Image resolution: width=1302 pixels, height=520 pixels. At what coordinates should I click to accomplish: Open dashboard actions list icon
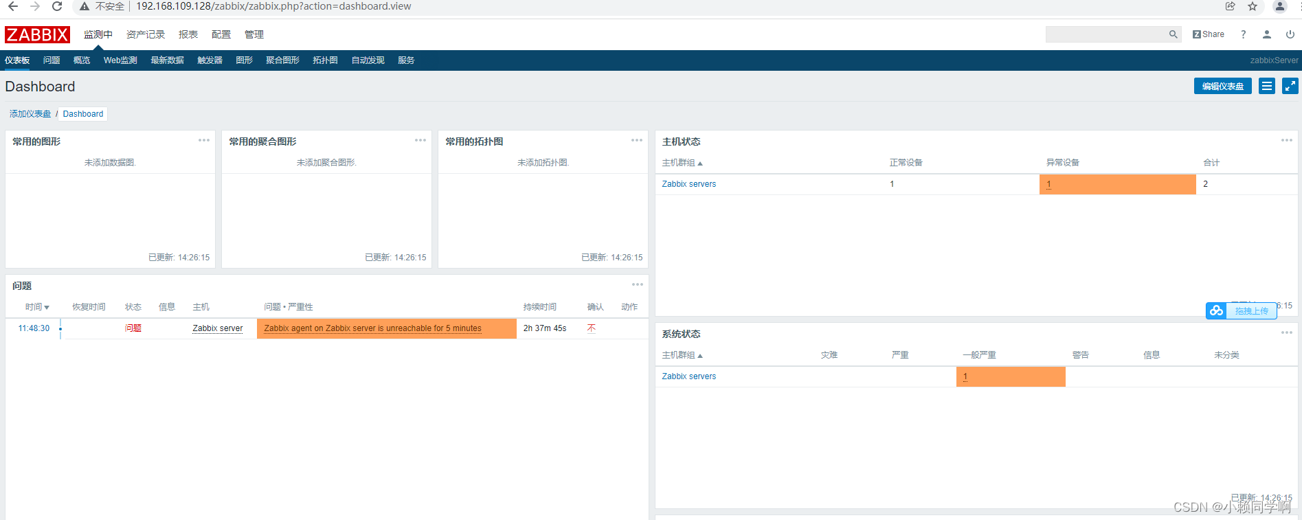(1267, 86)
